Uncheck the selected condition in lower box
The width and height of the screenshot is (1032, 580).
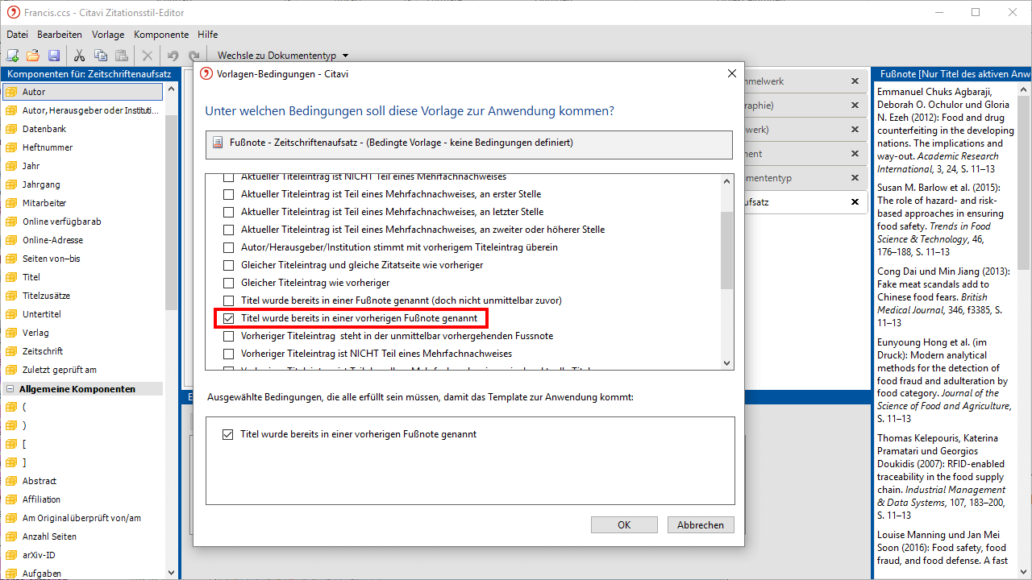tap(227, 434)
